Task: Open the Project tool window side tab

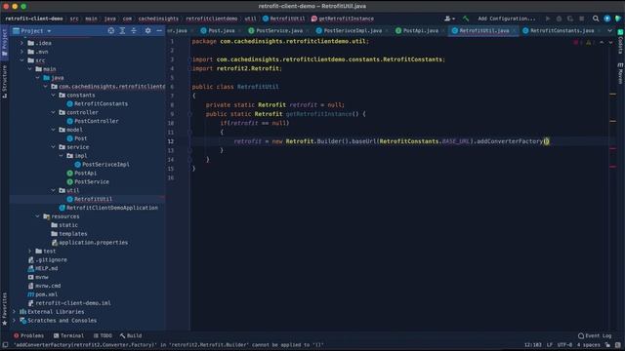Action: pos(4,43)
